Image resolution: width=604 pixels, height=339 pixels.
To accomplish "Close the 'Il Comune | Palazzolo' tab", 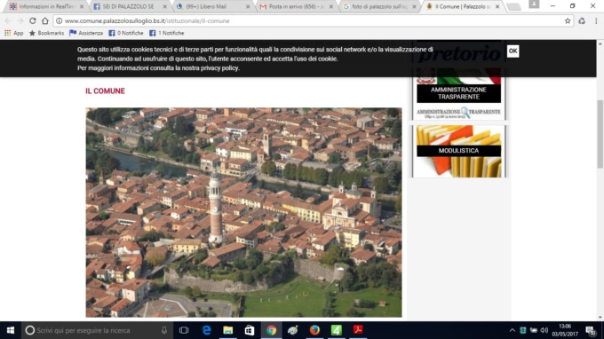I will point(497,6).
